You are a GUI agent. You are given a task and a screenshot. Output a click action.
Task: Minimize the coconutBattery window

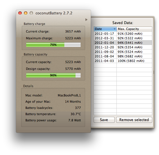(x=26, y=13)
